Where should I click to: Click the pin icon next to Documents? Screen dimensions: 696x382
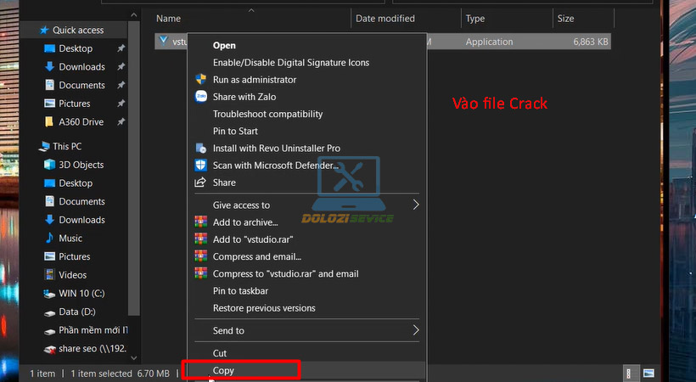point(121,85)
